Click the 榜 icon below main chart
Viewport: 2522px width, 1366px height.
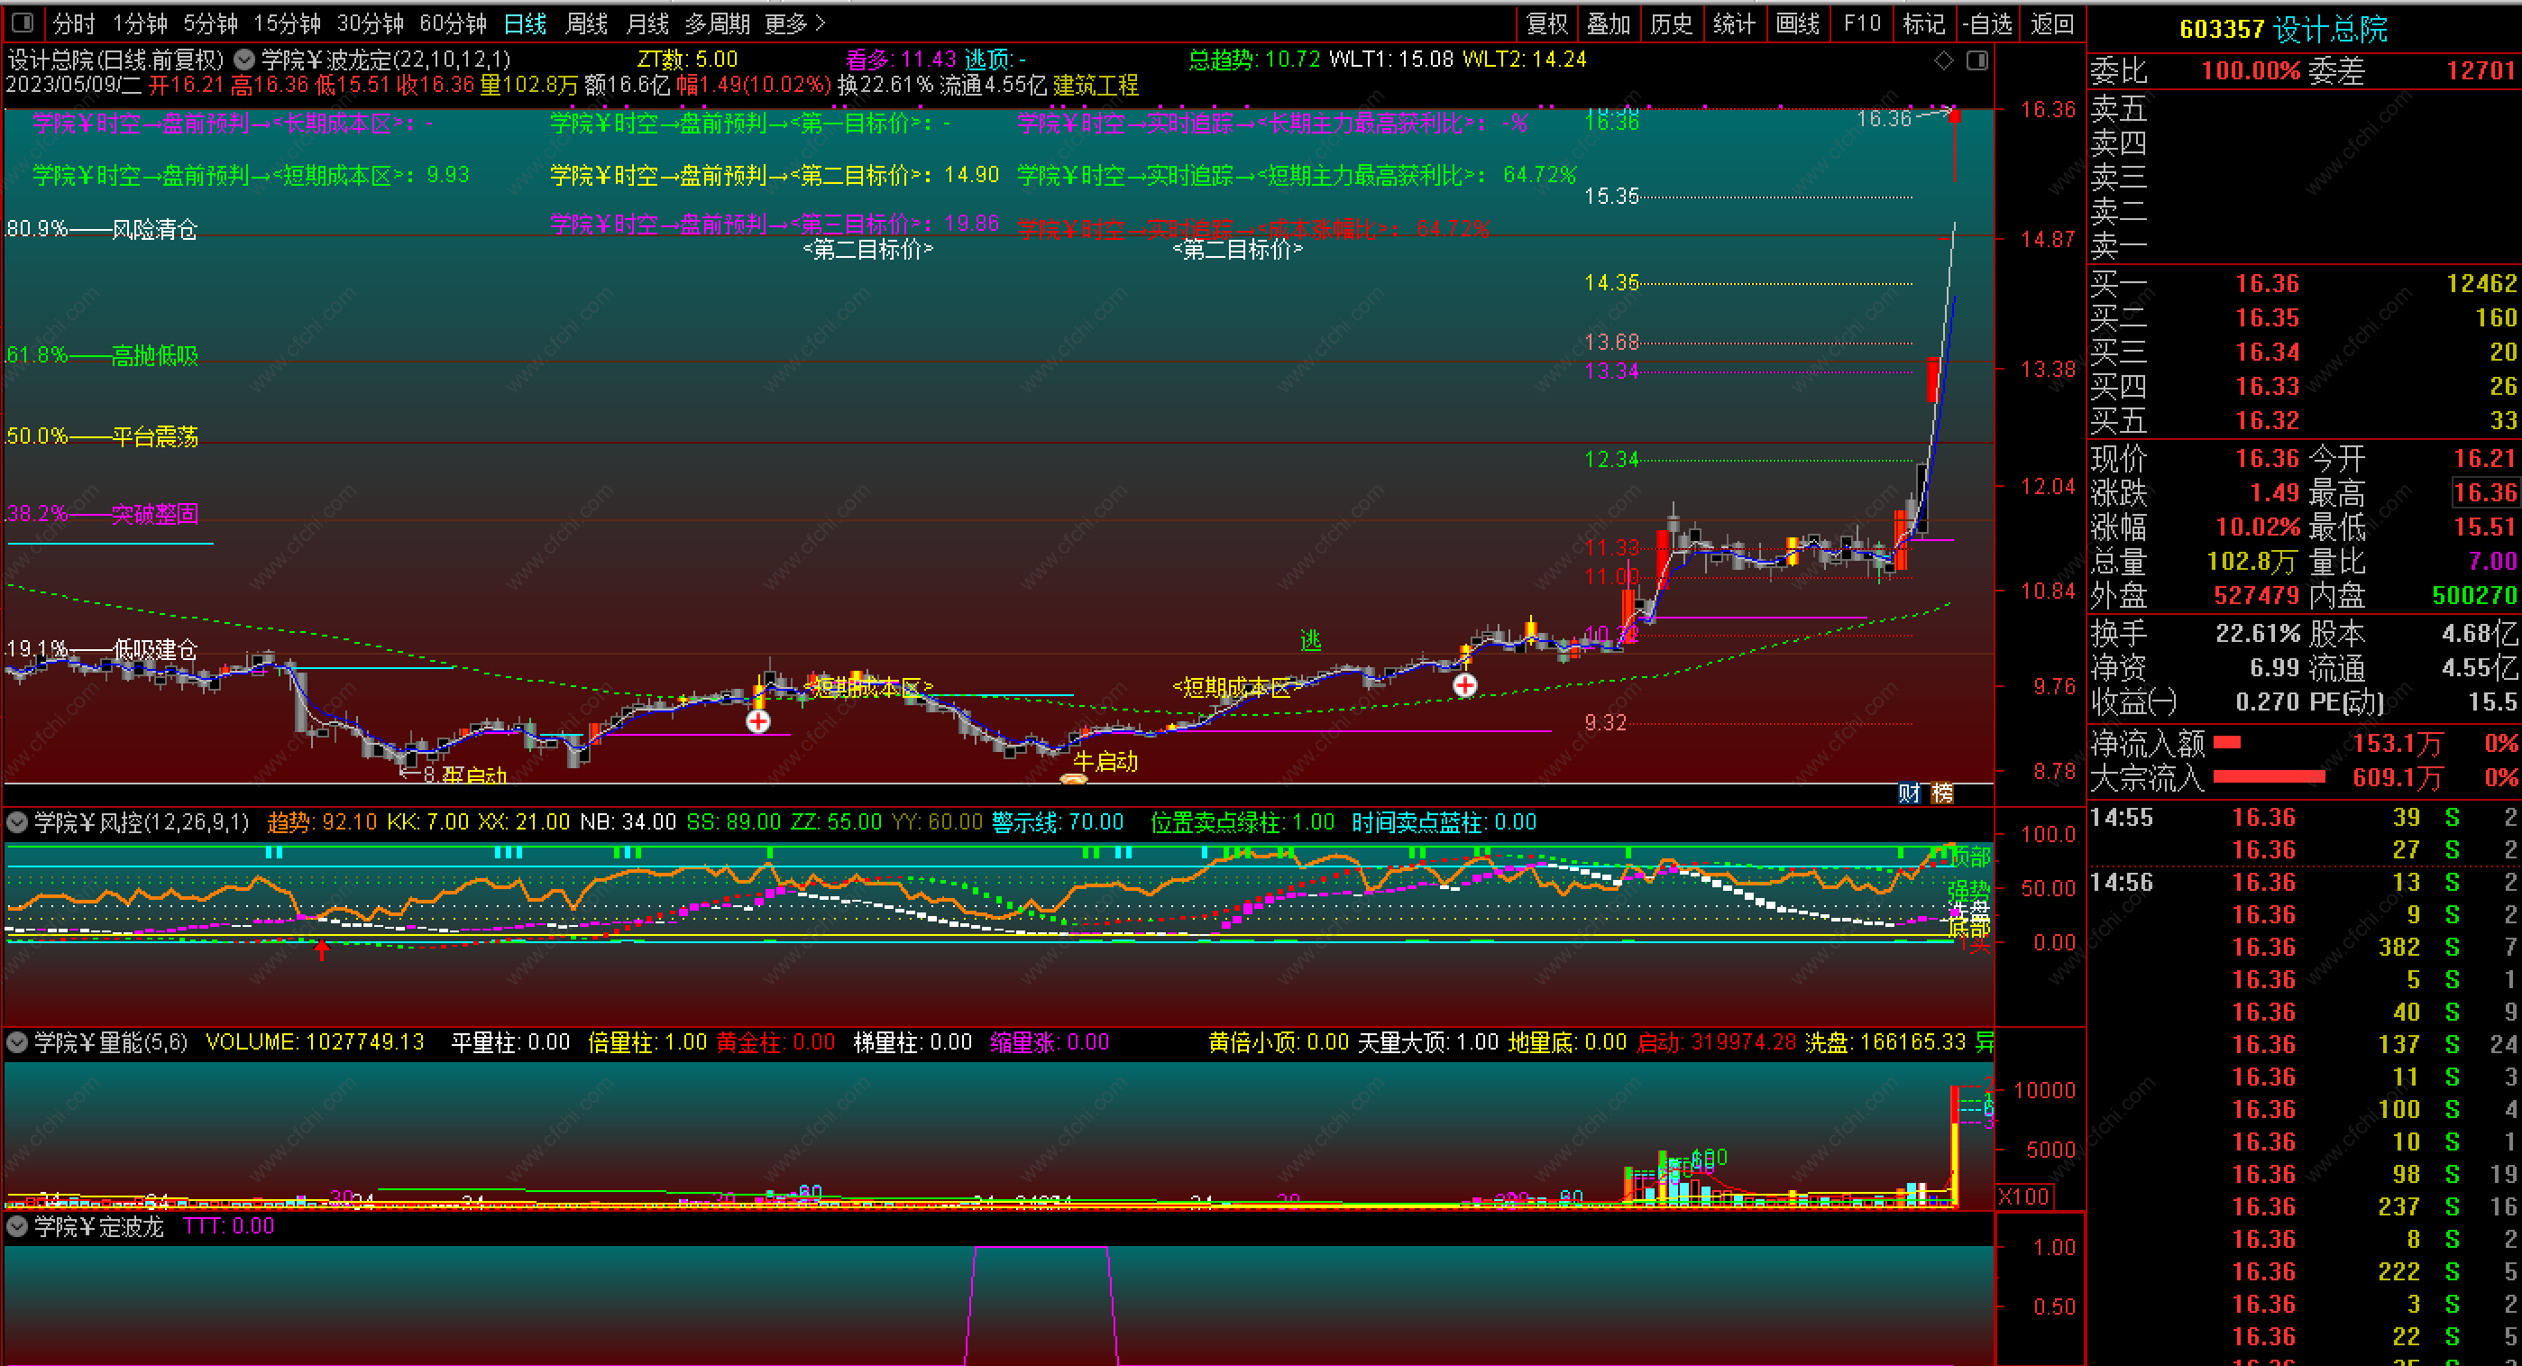pyautogui.click(x=1942, y=793)
